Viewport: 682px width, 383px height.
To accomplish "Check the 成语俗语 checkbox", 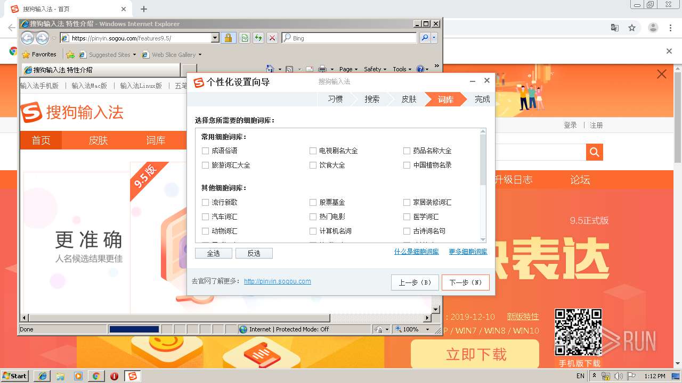I will (206, 151).
